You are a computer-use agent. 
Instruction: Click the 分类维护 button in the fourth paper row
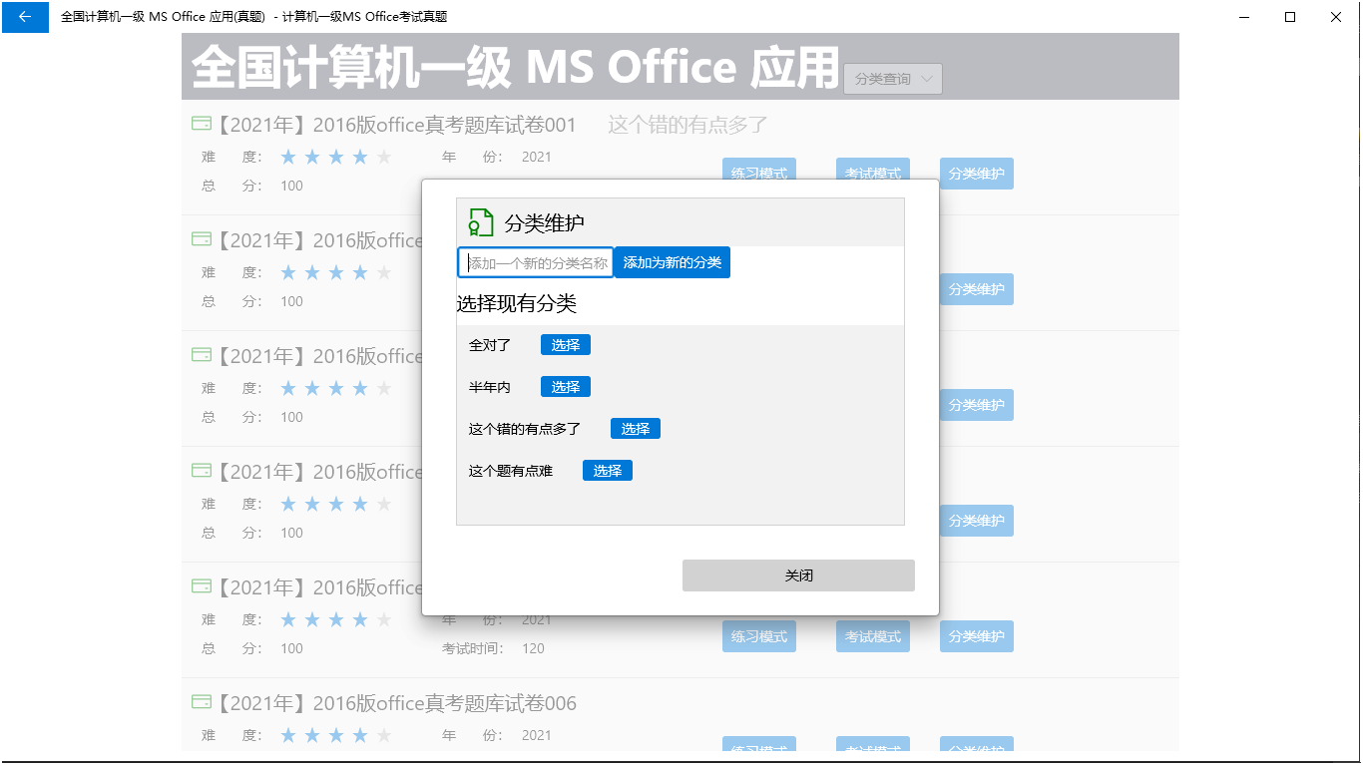point(977,521)
